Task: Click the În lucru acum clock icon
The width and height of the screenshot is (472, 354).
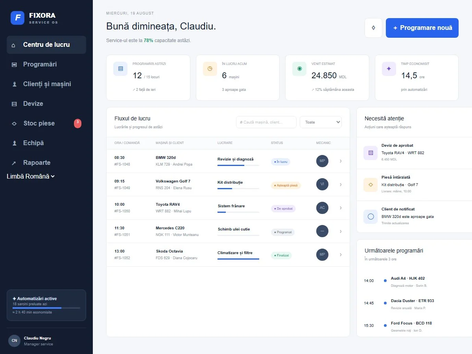Action: click(210, 68)
